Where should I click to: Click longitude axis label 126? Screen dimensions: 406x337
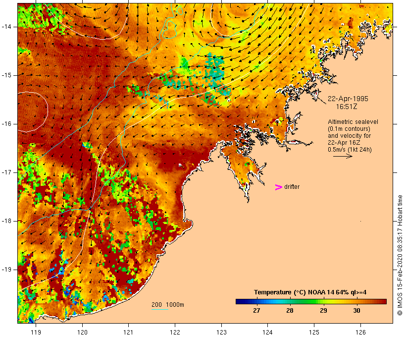pyautogui.click(x=360, y=332)
